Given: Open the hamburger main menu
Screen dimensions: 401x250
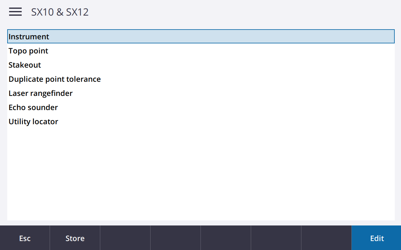Looking at the screenshot, I should click(x=15, y=12).
